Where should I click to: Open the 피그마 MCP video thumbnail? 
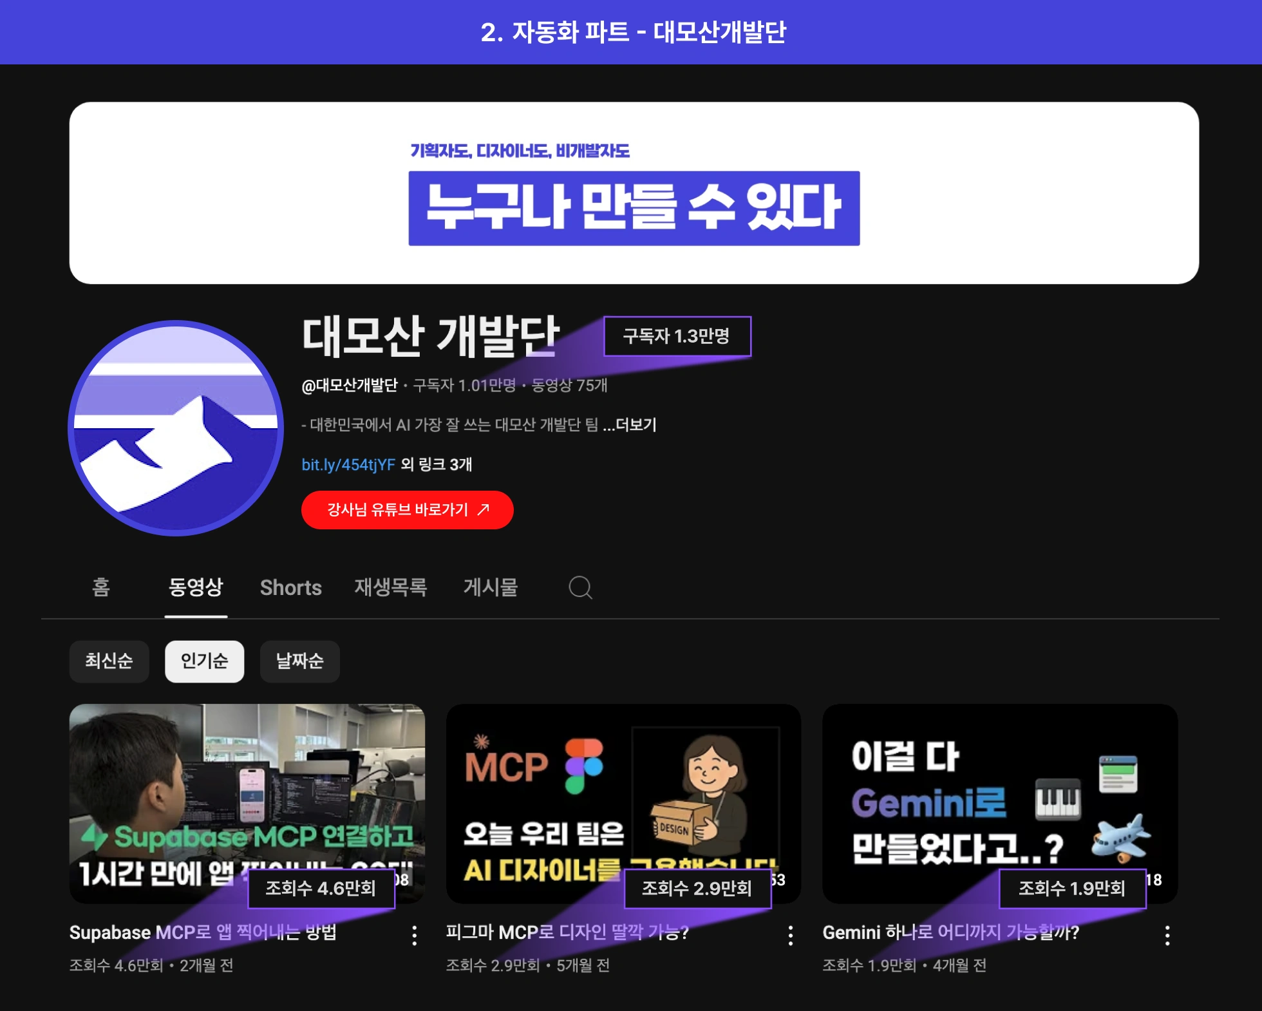coord(623,803)
